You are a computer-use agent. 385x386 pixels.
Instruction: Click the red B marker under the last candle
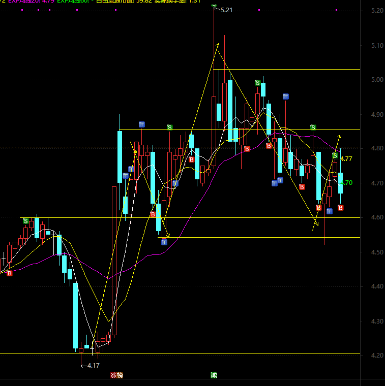tap(341, 208)
